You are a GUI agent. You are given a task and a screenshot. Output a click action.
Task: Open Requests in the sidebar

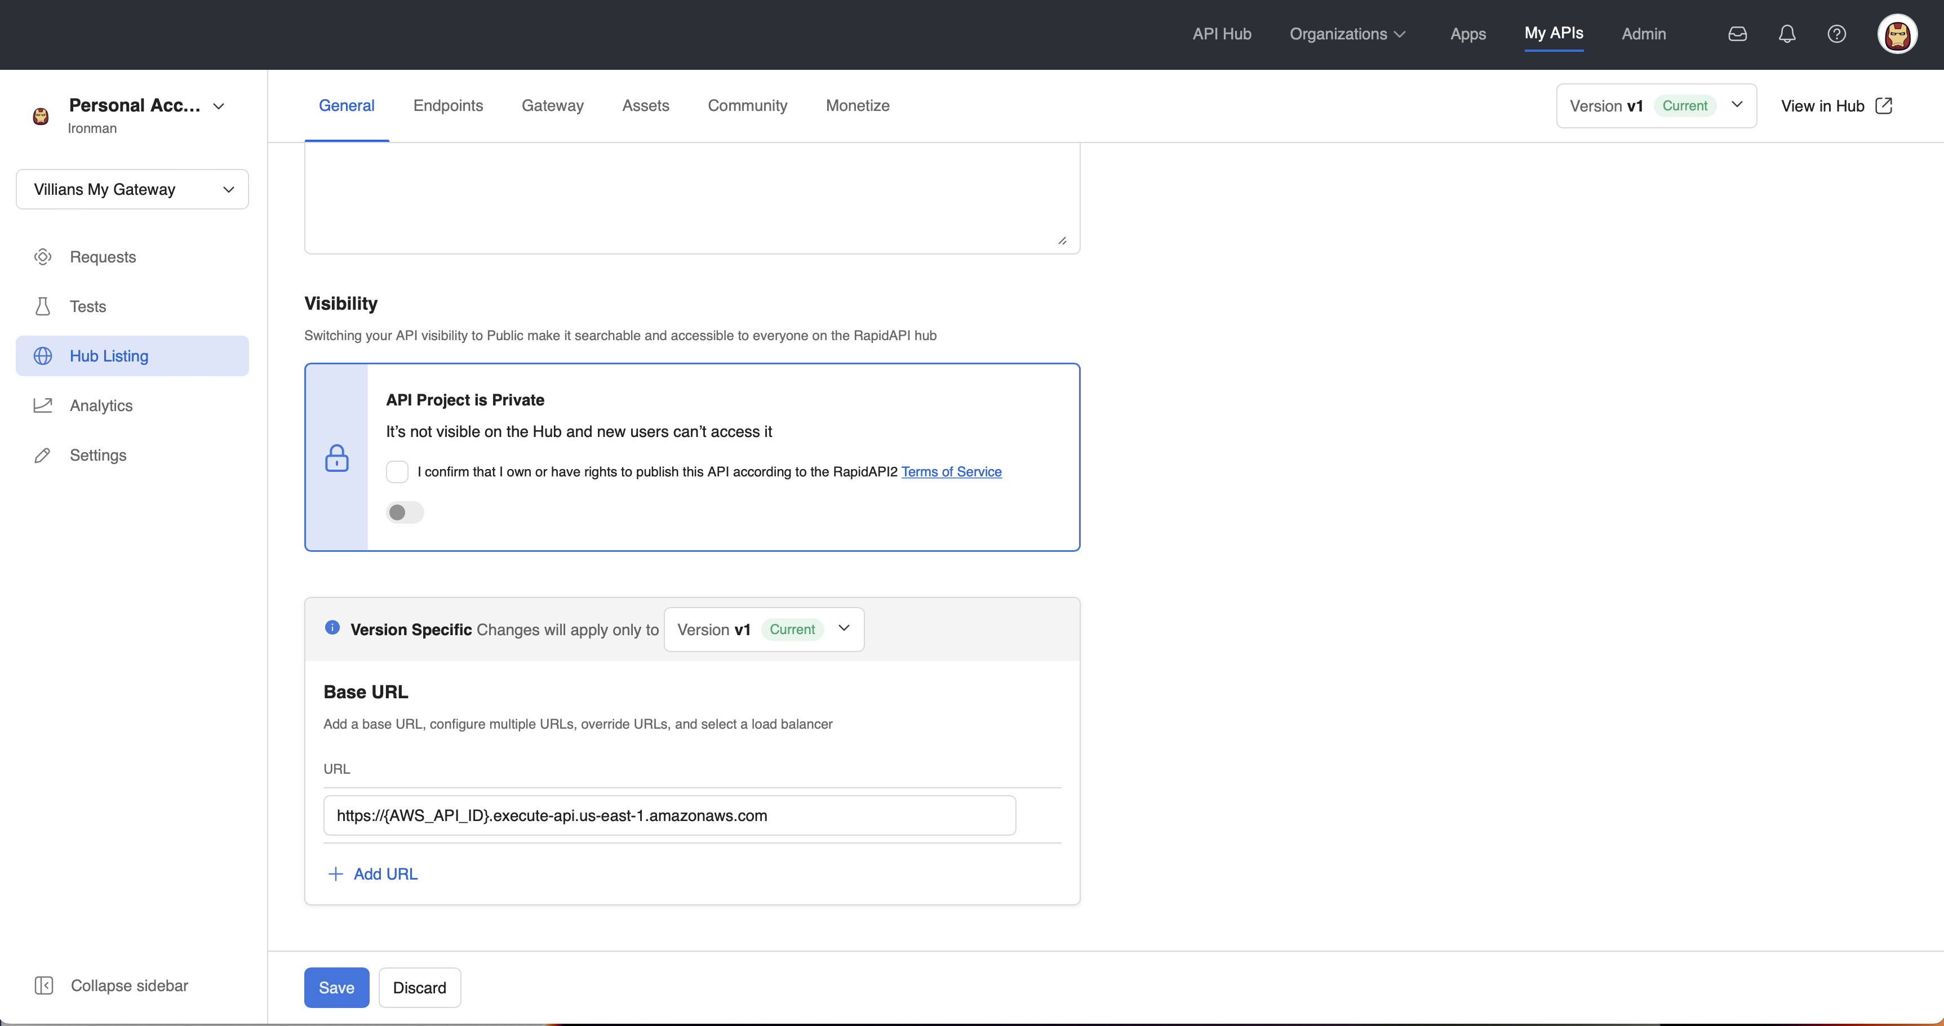click(132, 257)
